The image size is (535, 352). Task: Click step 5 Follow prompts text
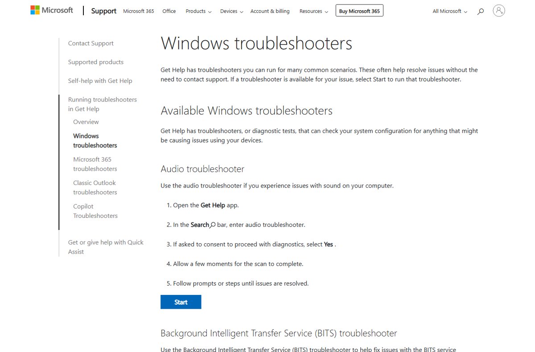[241, 283]
